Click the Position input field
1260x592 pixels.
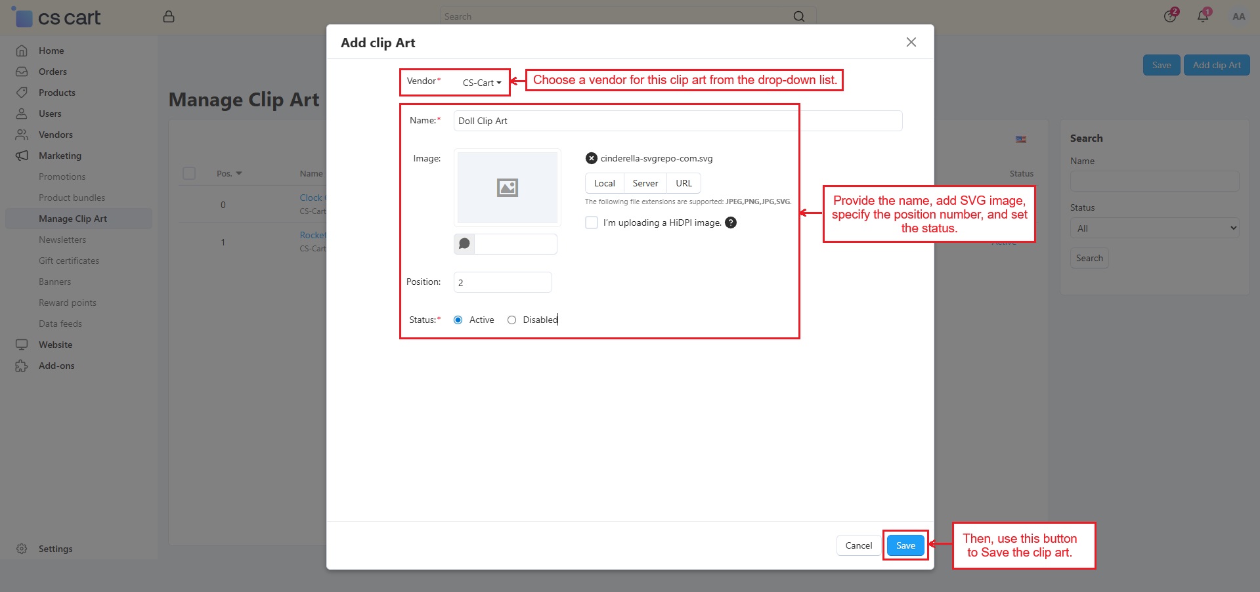[502, 282]
